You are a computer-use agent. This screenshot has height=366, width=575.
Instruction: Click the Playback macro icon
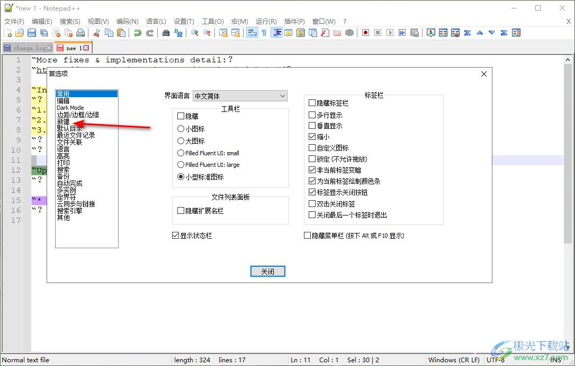(390, 33)
